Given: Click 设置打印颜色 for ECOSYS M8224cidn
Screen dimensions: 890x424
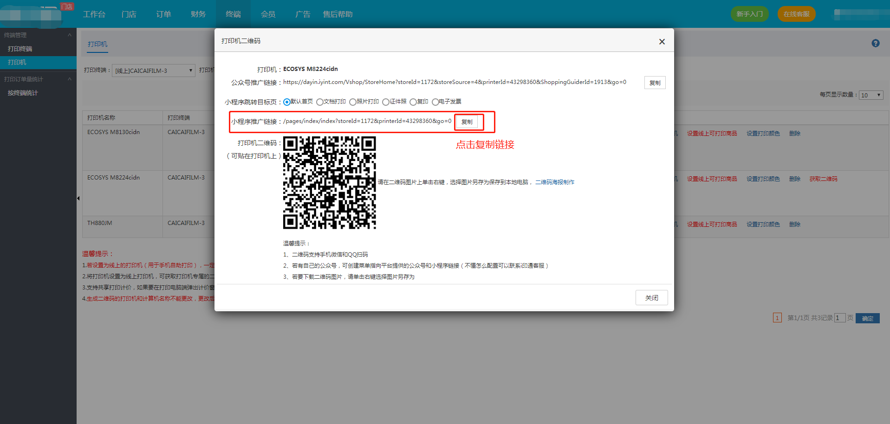Looking at the screenshot, I should tap(763, 179).
